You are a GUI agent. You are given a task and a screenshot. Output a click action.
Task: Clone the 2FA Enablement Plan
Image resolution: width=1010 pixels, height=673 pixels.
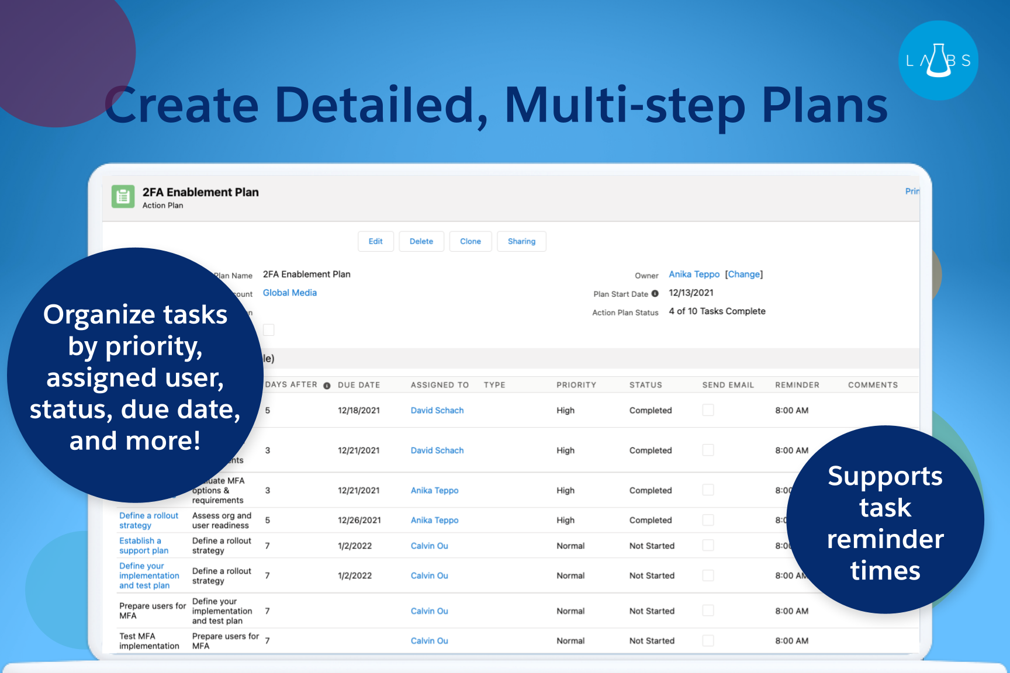click(471, 241)
